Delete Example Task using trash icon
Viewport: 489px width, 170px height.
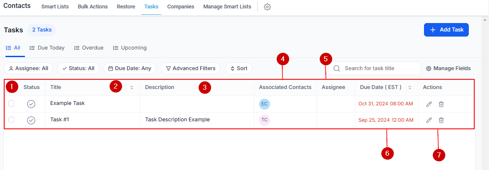[x=441, y=104]
